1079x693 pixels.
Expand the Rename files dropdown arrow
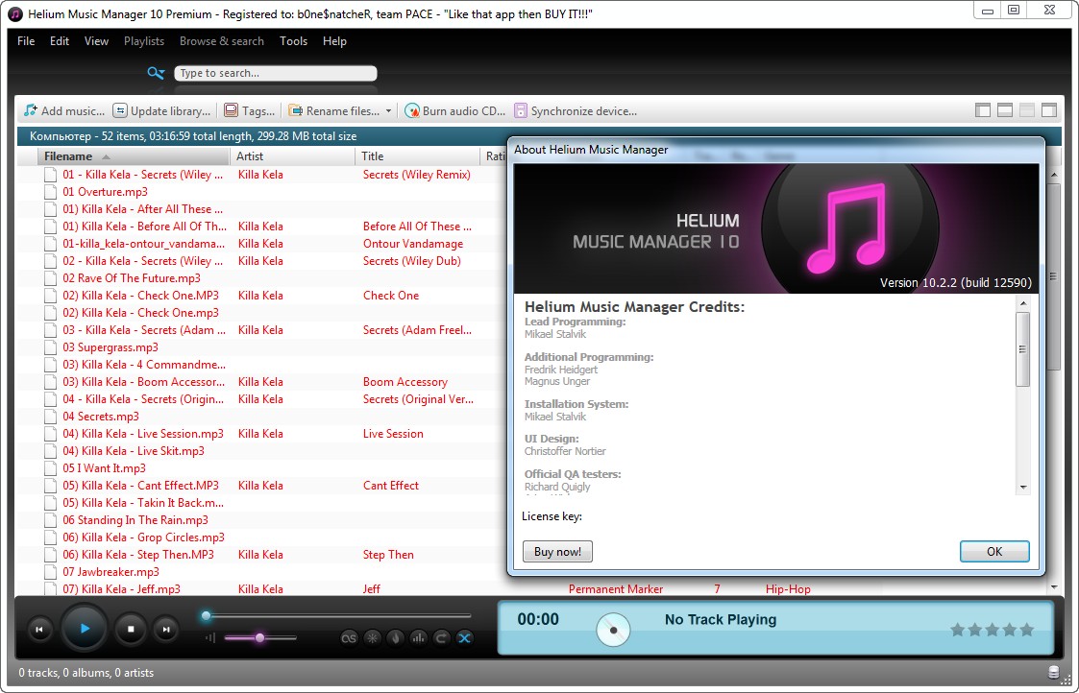point(388,110)
